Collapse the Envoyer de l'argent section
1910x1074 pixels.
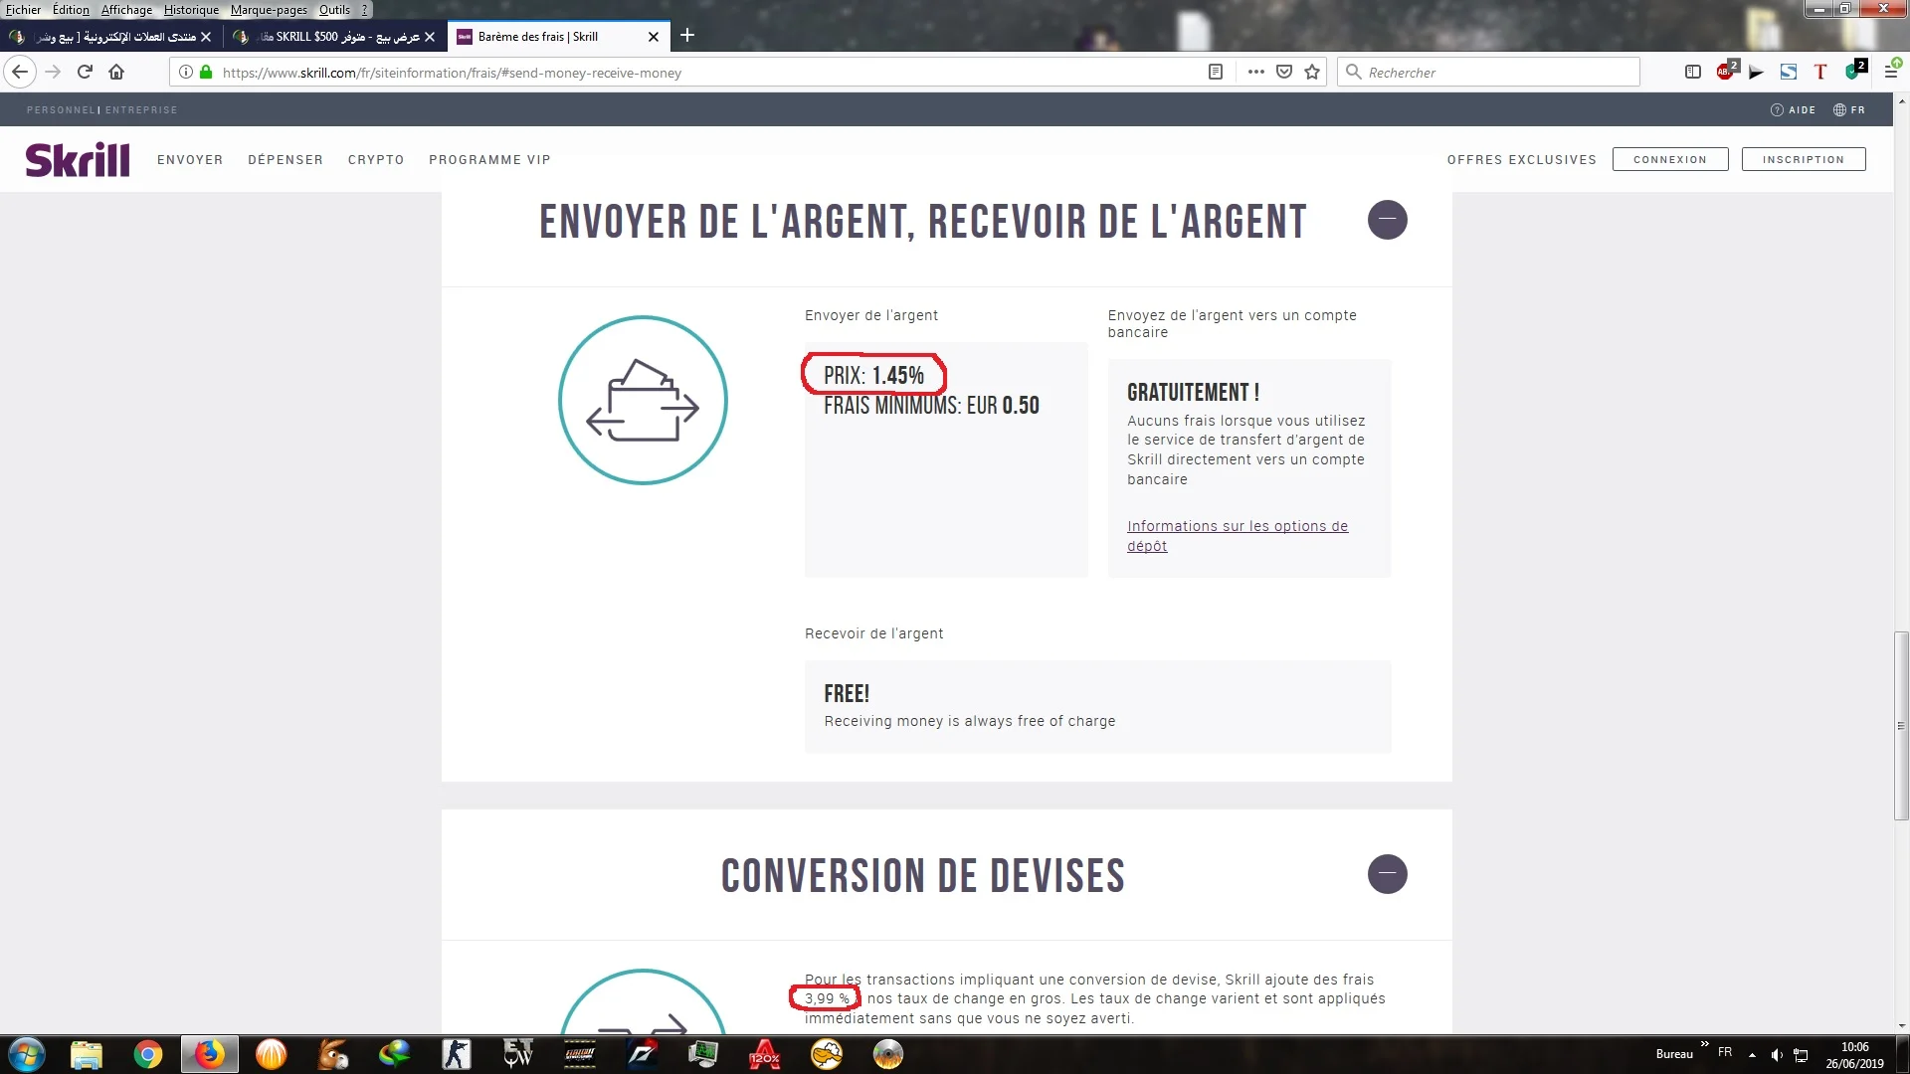click(1387, 220)
